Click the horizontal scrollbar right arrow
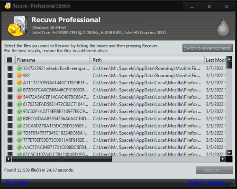This screenshot has height=189, width=237. [x=223, y=159]
